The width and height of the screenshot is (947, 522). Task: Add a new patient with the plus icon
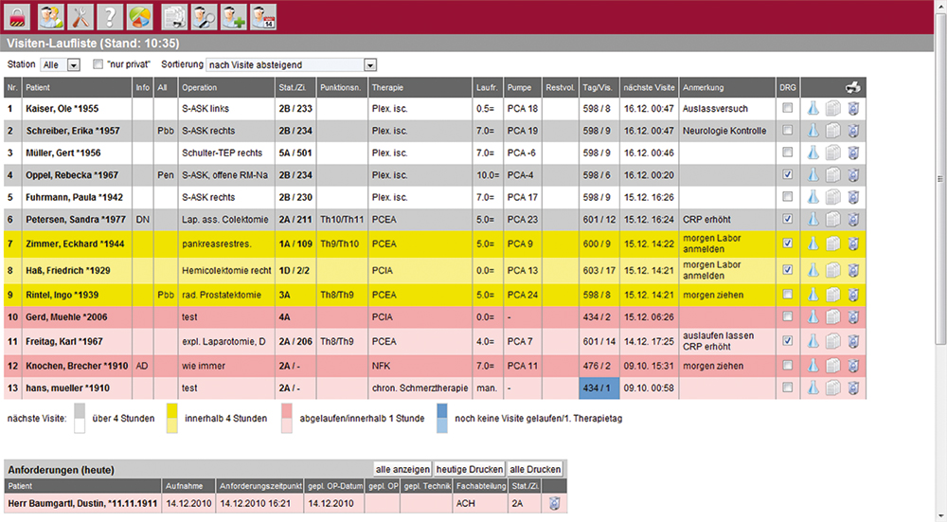[233, 17]
